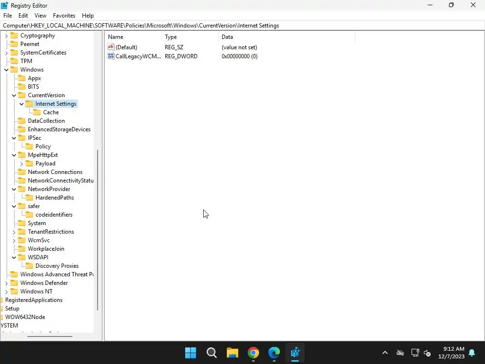
Task: Click the tree pane vertical scrollbar
Action: pyautogui.click(x=98, y=230)
